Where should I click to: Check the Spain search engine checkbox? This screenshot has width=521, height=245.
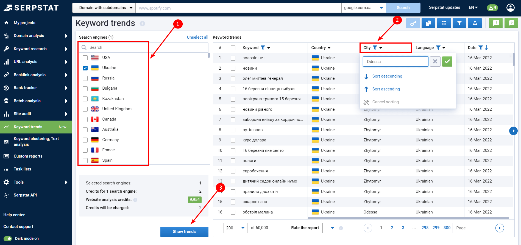85,160
